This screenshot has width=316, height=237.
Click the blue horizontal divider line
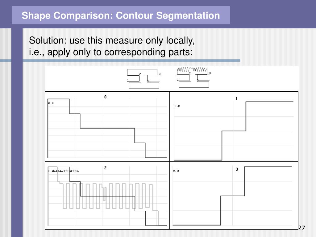120,60
